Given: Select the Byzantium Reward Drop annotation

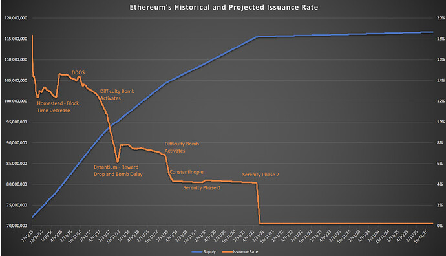Looking at the screenshot, I should [x=118, y=171].
